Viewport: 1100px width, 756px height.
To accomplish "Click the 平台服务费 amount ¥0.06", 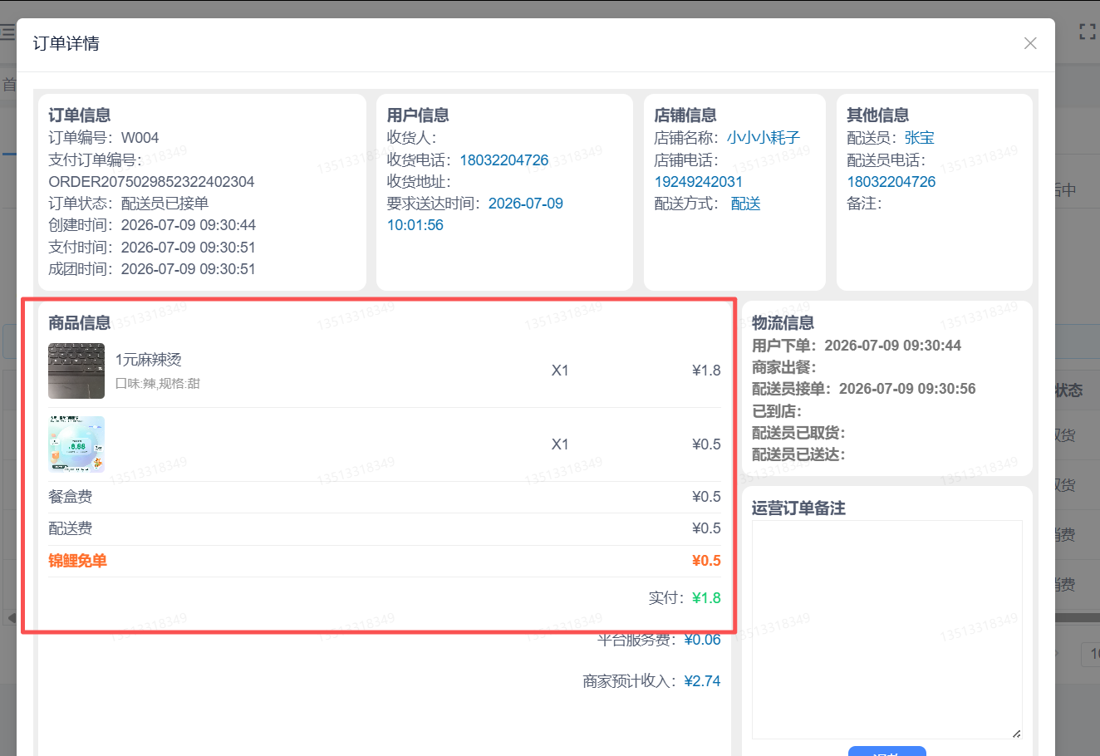I will pos(702,640).
